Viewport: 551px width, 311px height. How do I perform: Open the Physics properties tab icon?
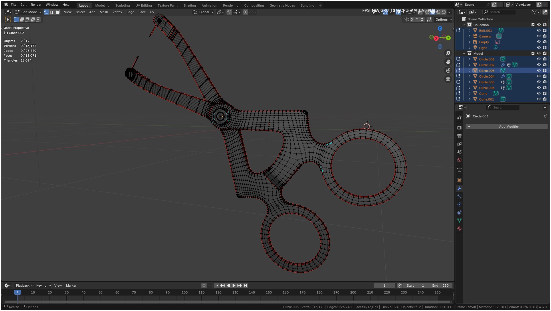point(459,205)
